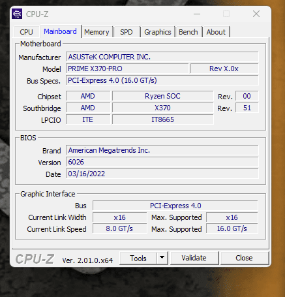Click the Current Link Width x16 value
Viewport: 285px width, 297px height.
click(x=119, y=217)
